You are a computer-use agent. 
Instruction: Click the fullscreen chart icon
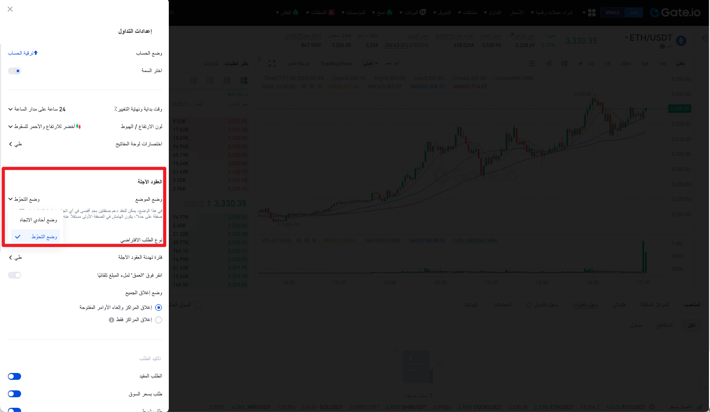[x=272, y=63]
